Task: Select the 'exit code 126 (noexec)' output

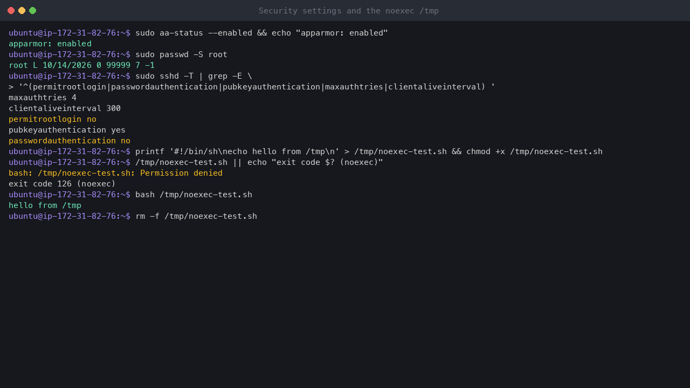Action: [62, 184]
